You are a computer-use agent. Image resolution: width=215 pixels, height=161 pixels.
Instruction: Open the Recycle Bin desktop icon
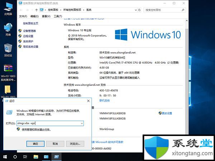[8, 50]
